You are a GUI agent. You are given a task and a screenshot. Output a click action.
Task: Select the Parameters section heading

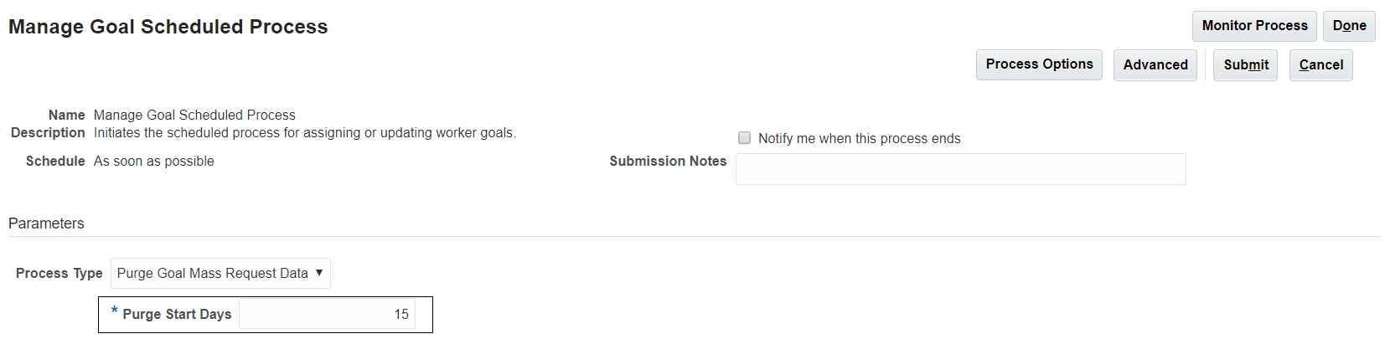(46, 223)
